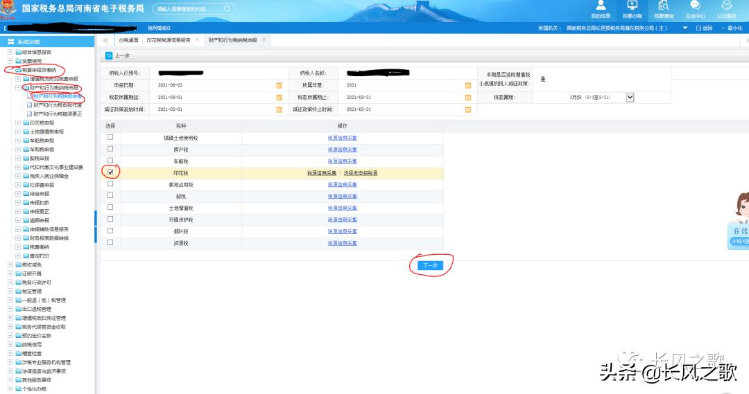
Task: Click folder icon of 综合信息报告
Action: click(18, 52)
